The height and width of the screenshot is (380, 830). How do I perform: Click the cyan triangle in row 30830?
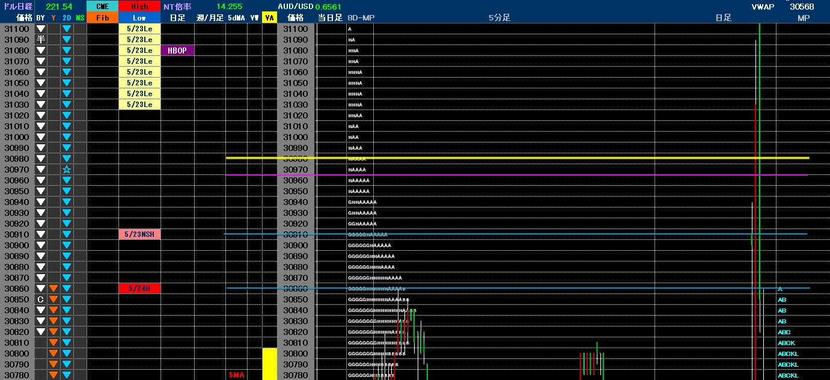(x=67, y=321)
